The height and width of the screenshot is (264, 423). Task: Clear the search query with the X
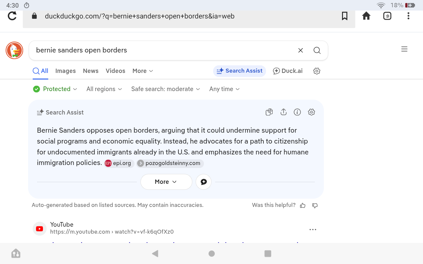(300, 50)
